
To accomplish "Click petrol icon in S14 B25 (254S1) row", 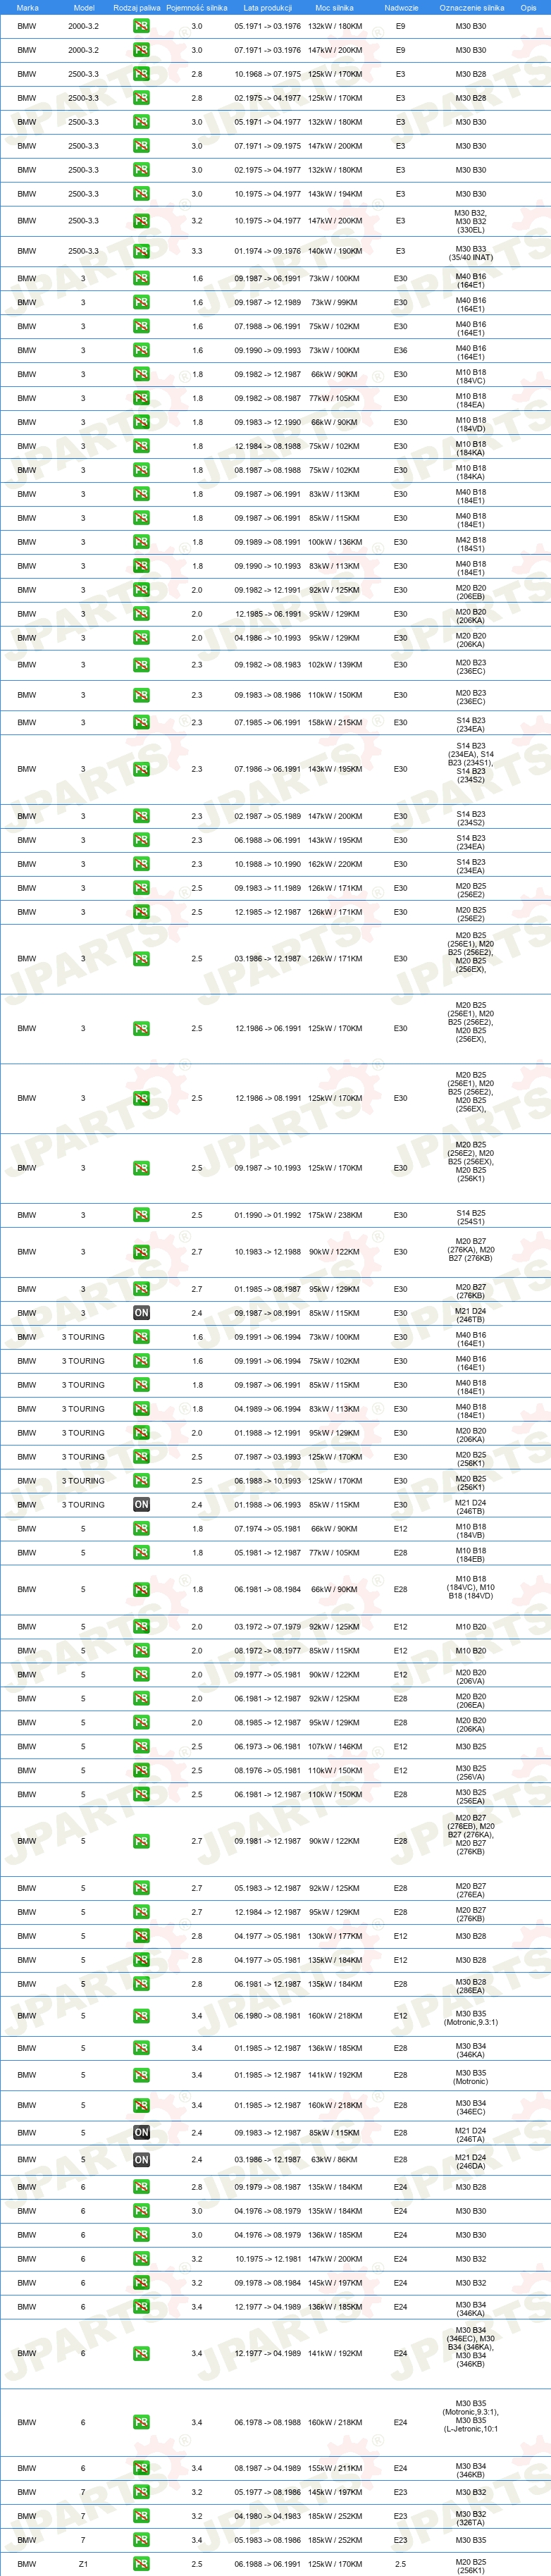I will (141, 1216).
